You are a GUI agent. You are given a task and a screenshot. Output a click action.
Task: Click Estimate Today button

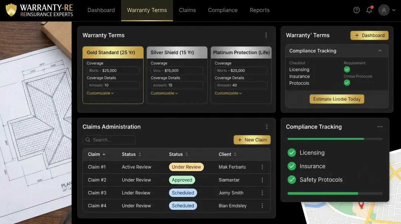337,99
